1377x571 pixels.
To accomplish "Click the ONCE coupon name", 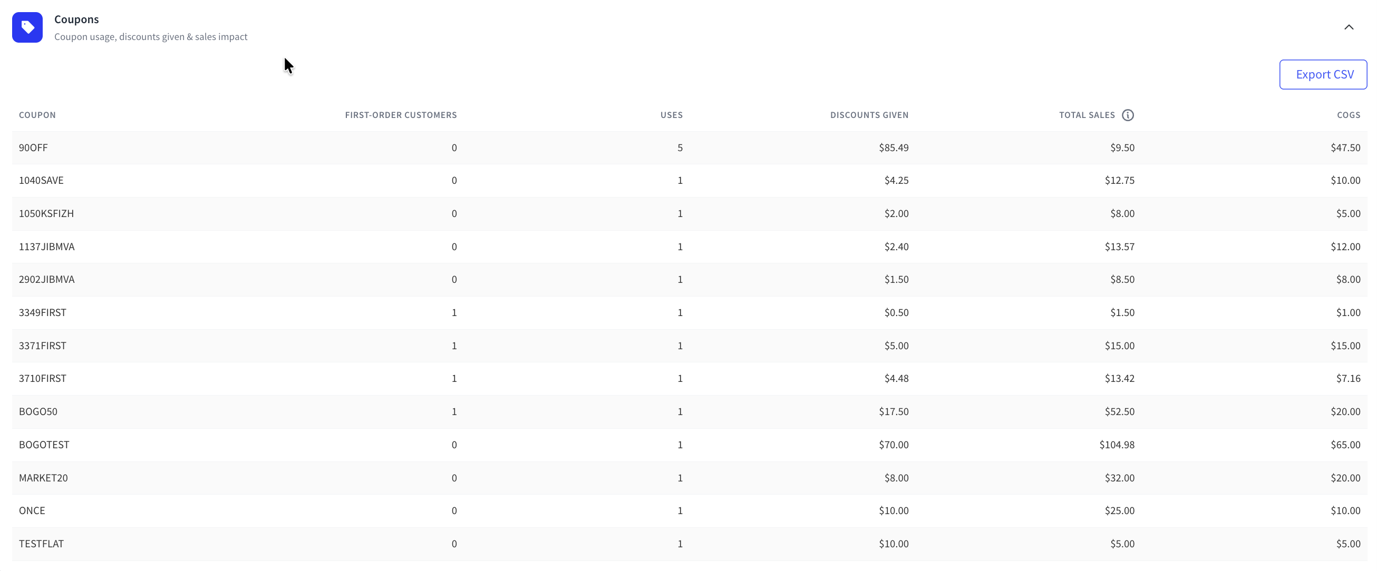I will point(32,510).
